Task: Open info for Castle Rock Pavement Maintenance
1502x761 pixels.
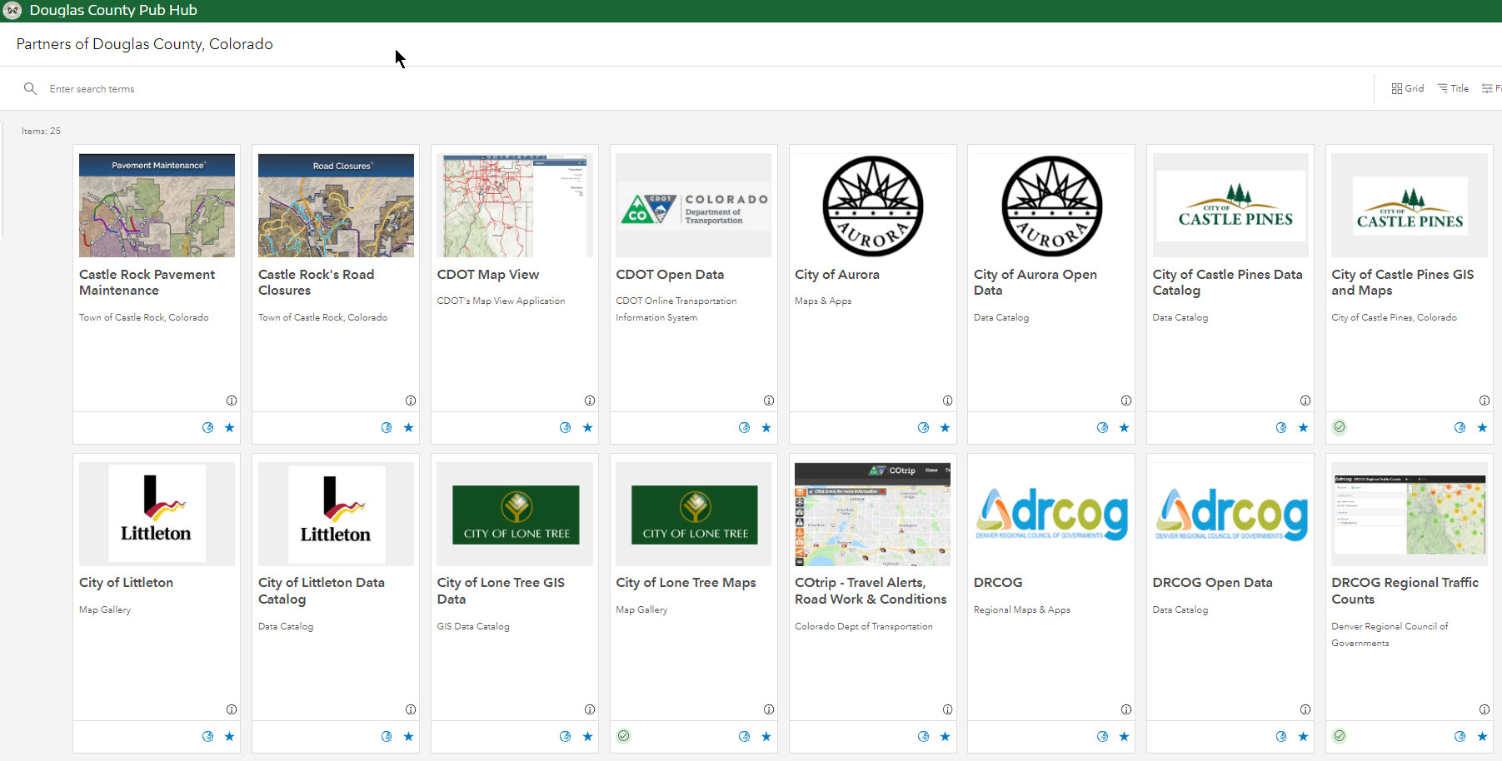Action: (232, 400)
